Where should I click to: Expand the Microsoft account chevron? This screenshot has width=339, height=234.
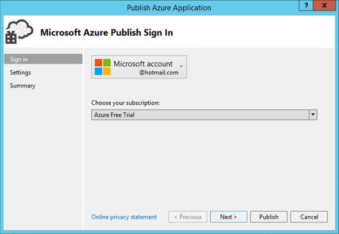(x=182, y=66)
